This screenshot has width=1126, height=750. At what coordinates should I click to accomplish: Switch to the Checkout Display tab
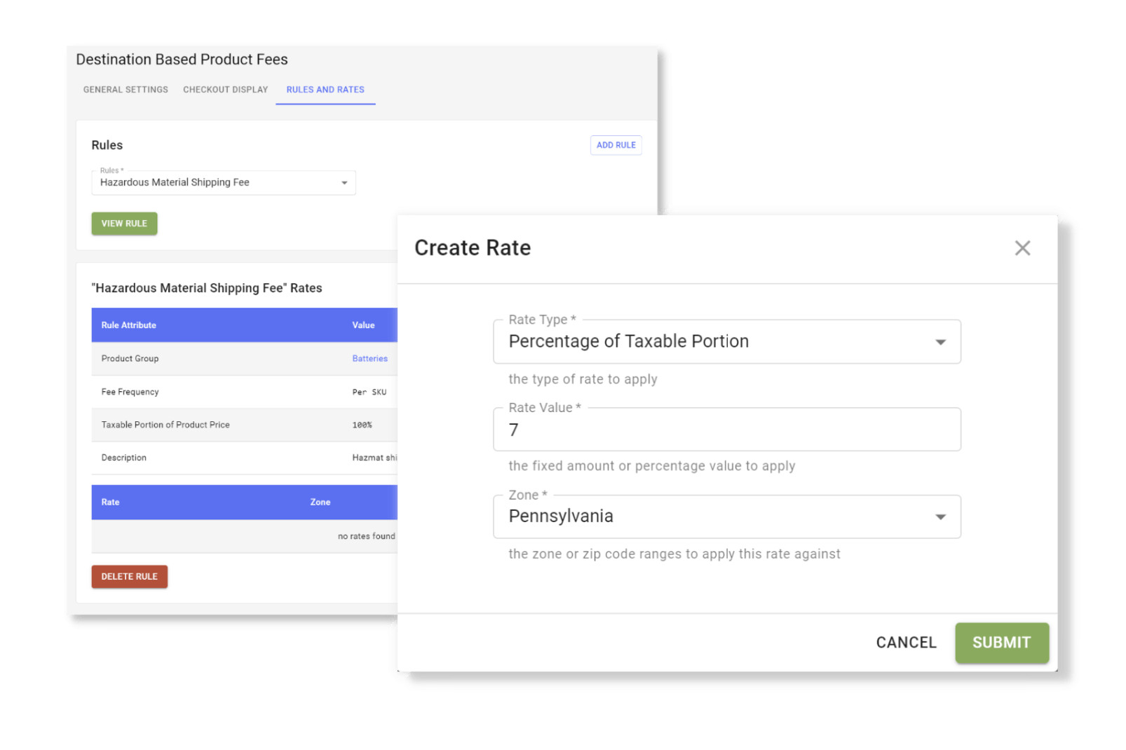[x=225, y=89]
